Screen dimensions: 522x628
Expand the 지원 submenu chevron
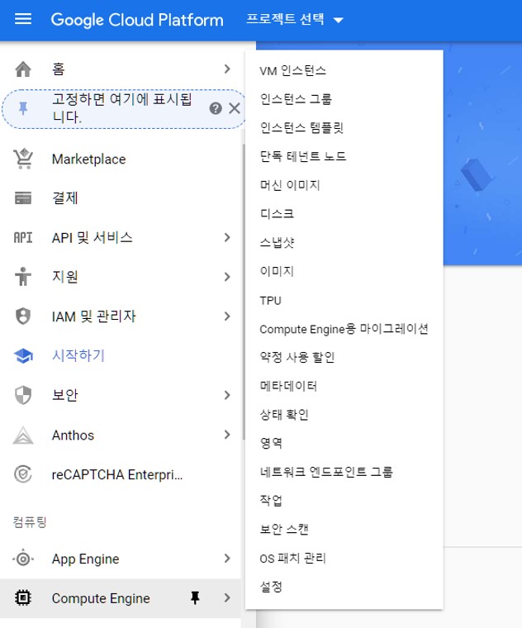227,277
